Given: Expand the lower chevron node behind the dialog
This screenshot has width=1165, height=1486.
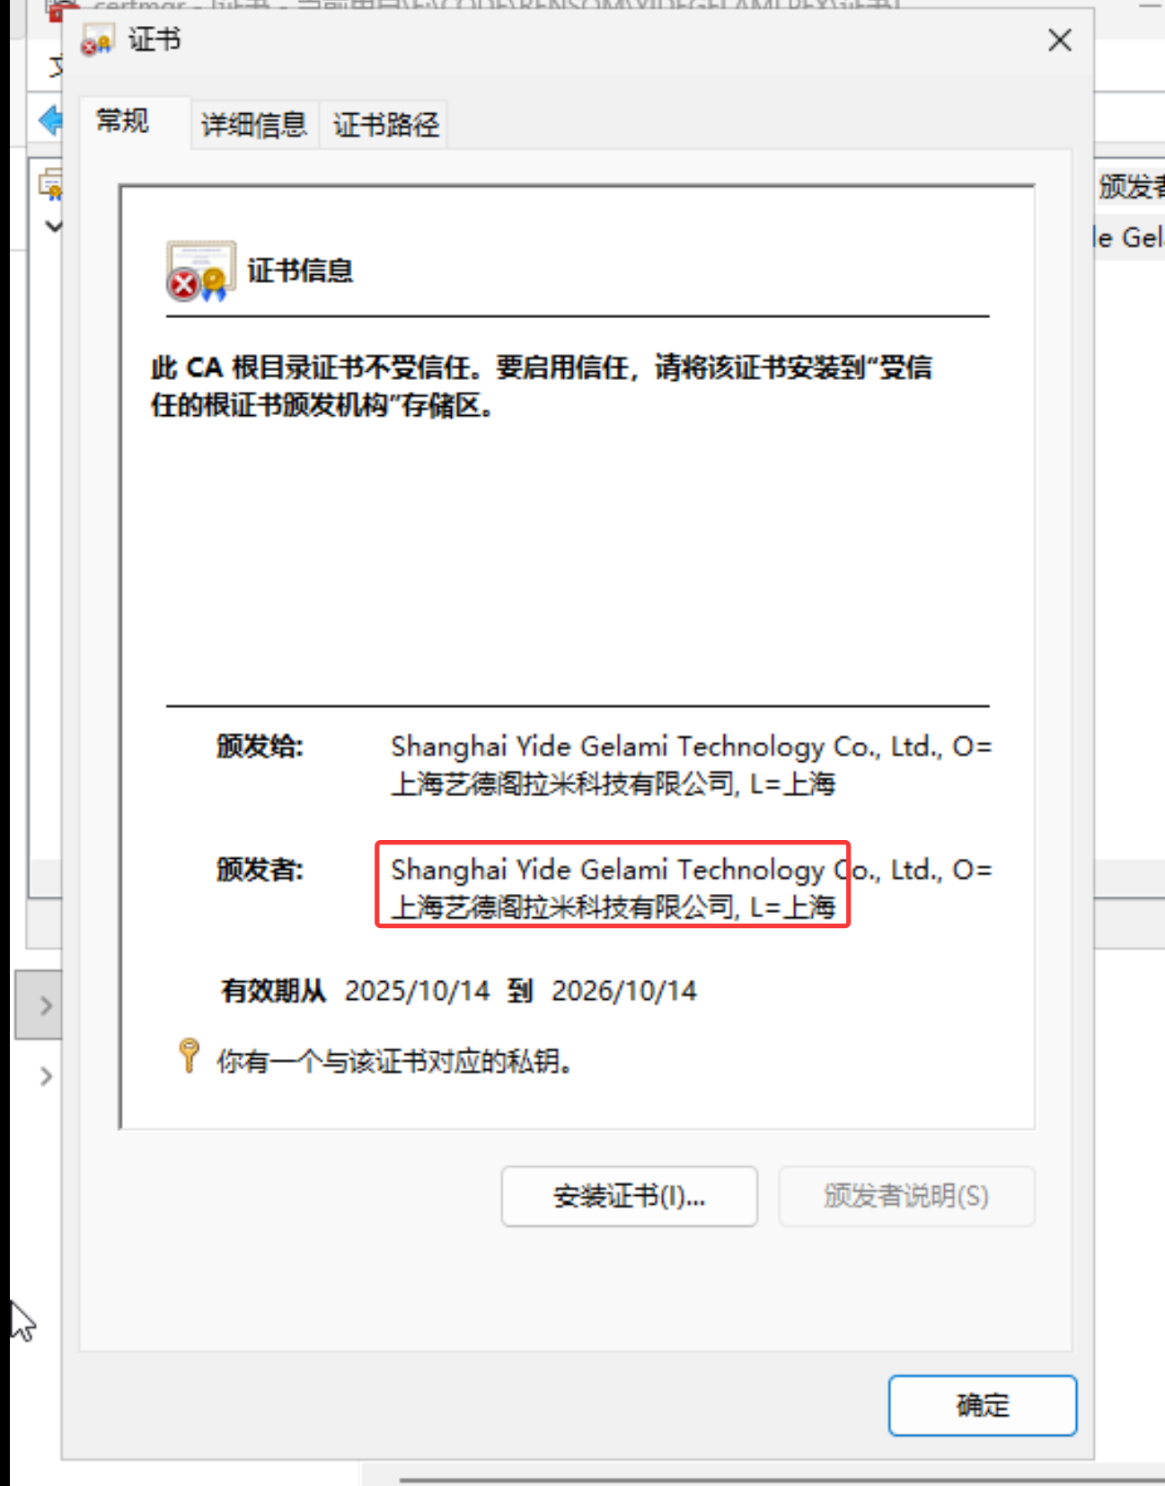Looking at the screenshot, I should [x=47, y=1076].
